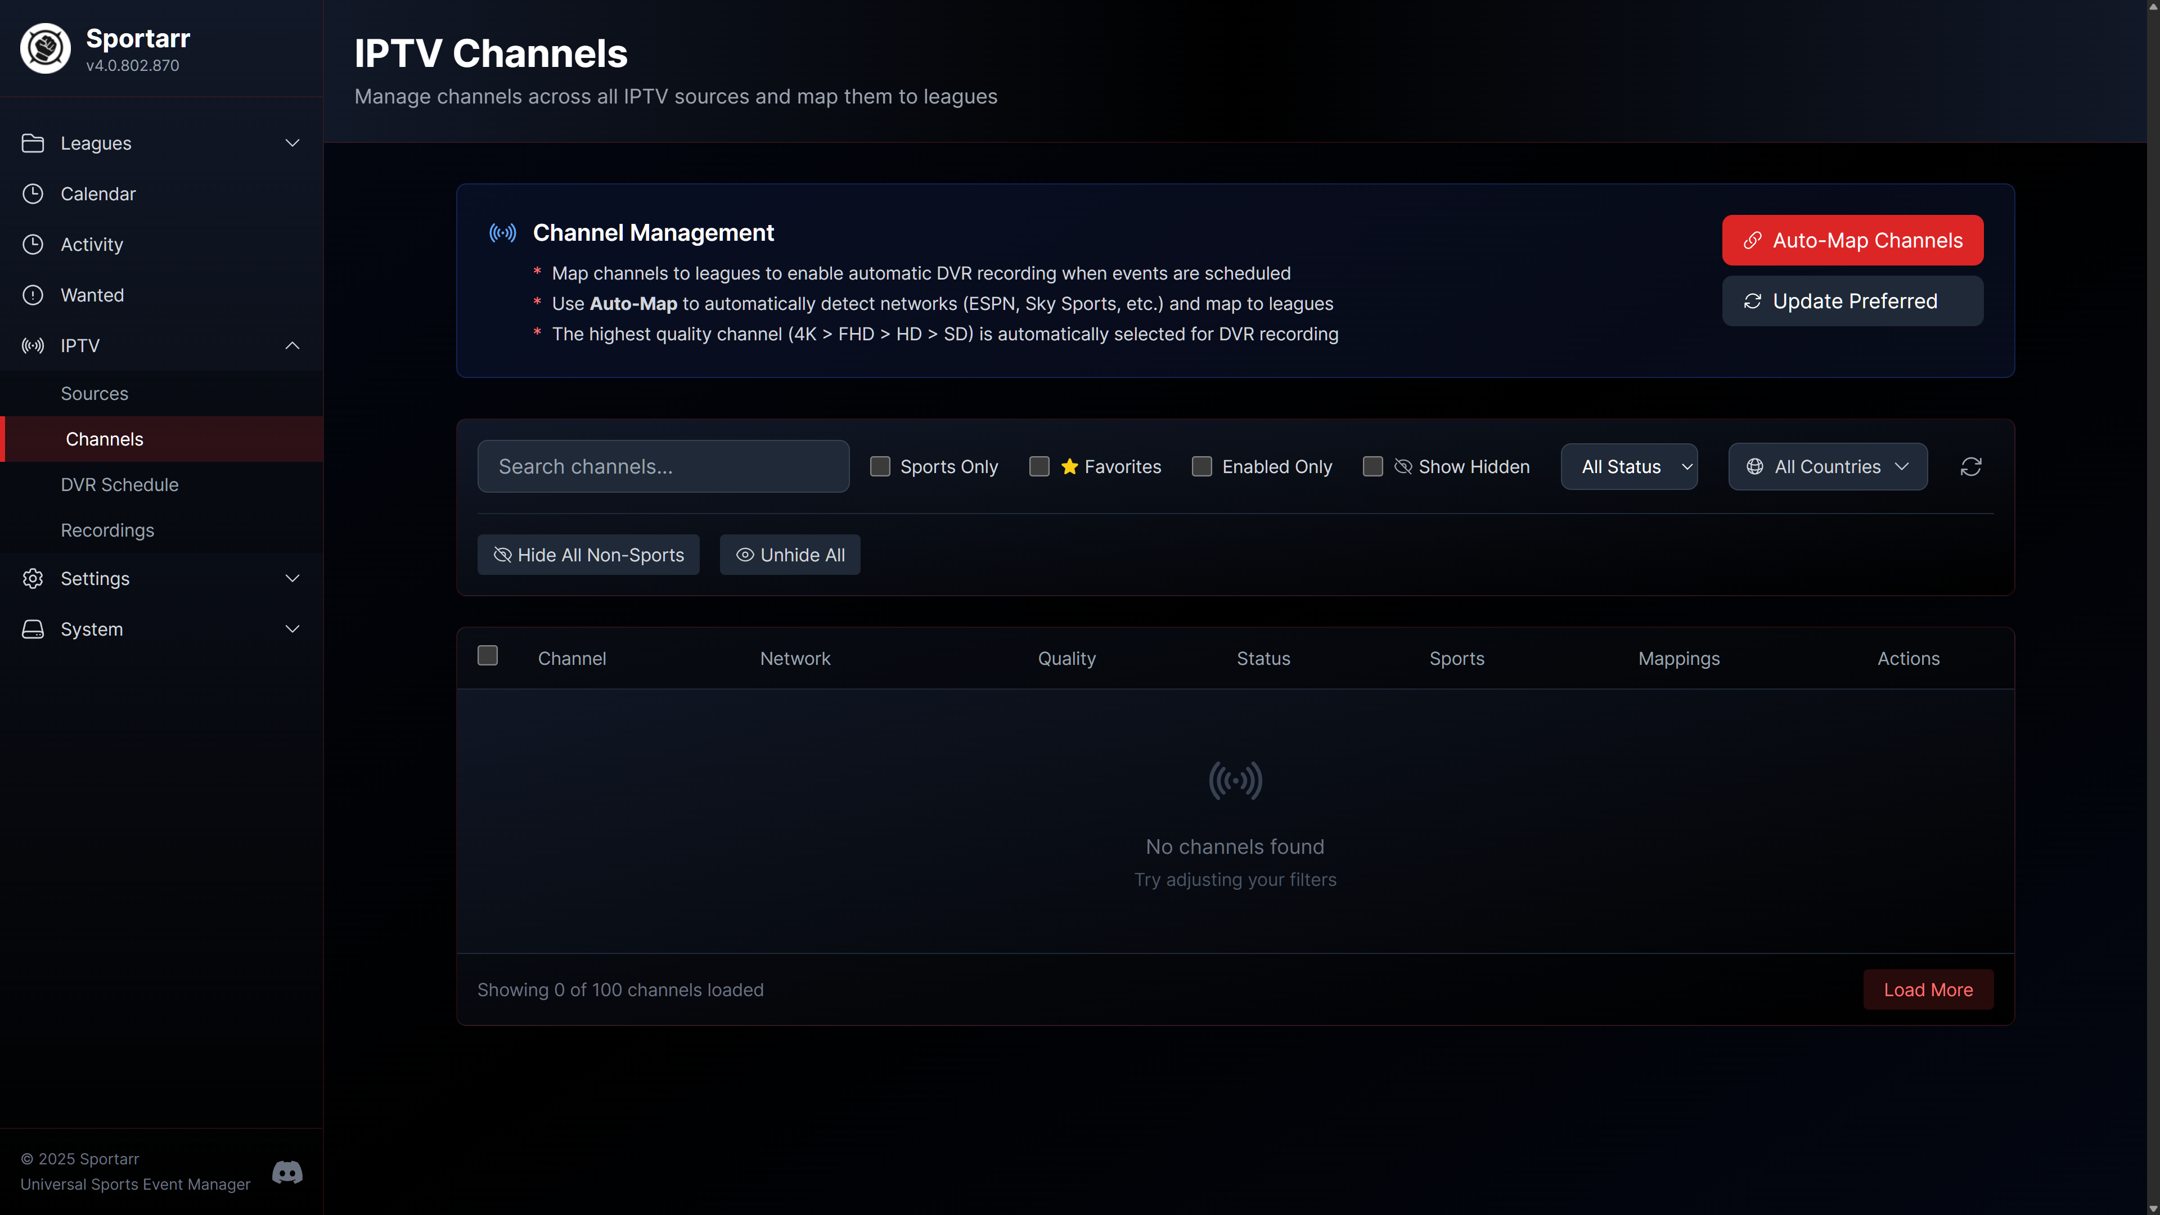The width and height of the screenshot is (2160, 1215).
Task: Click the globe icon in countries filter
Action: (1755, 466)
